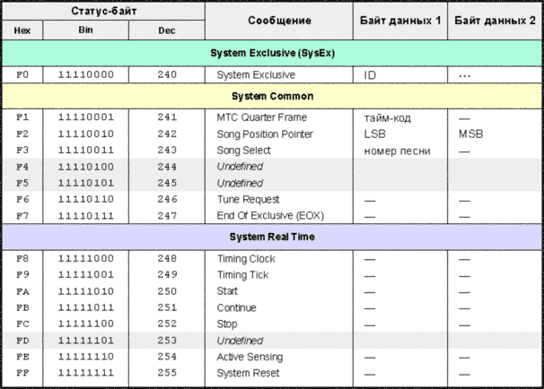Select binary value 11110000
544x389 pixels.
point(85,74)
